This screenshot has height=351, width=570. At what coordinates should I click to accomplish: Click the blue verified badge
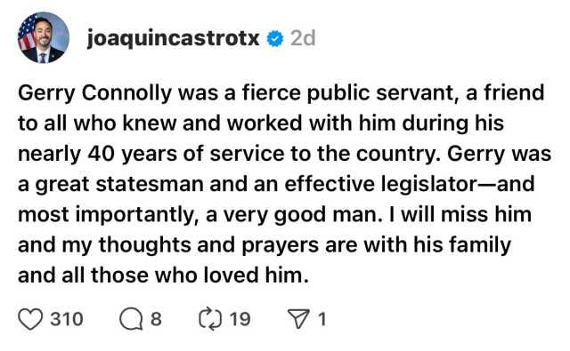pos(275,38)
